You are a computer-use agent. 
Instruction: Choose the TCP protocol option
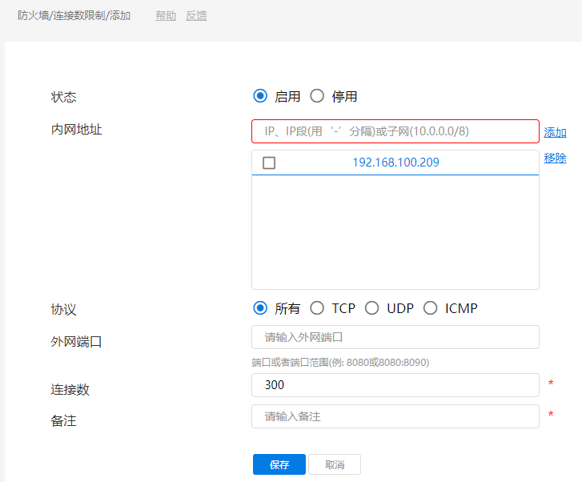tap(317, 308)
